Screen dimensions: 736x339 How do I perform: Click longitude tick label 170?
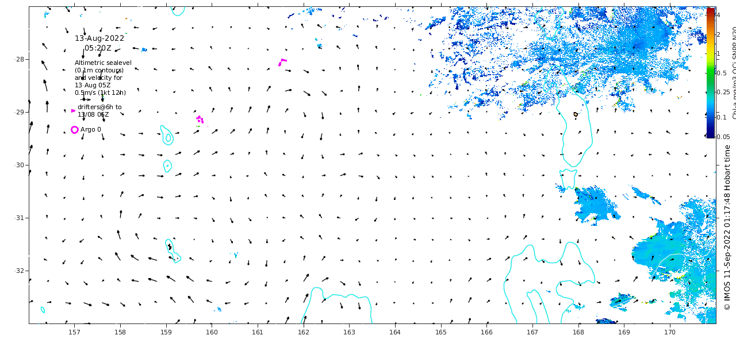[x=670, y=332]
